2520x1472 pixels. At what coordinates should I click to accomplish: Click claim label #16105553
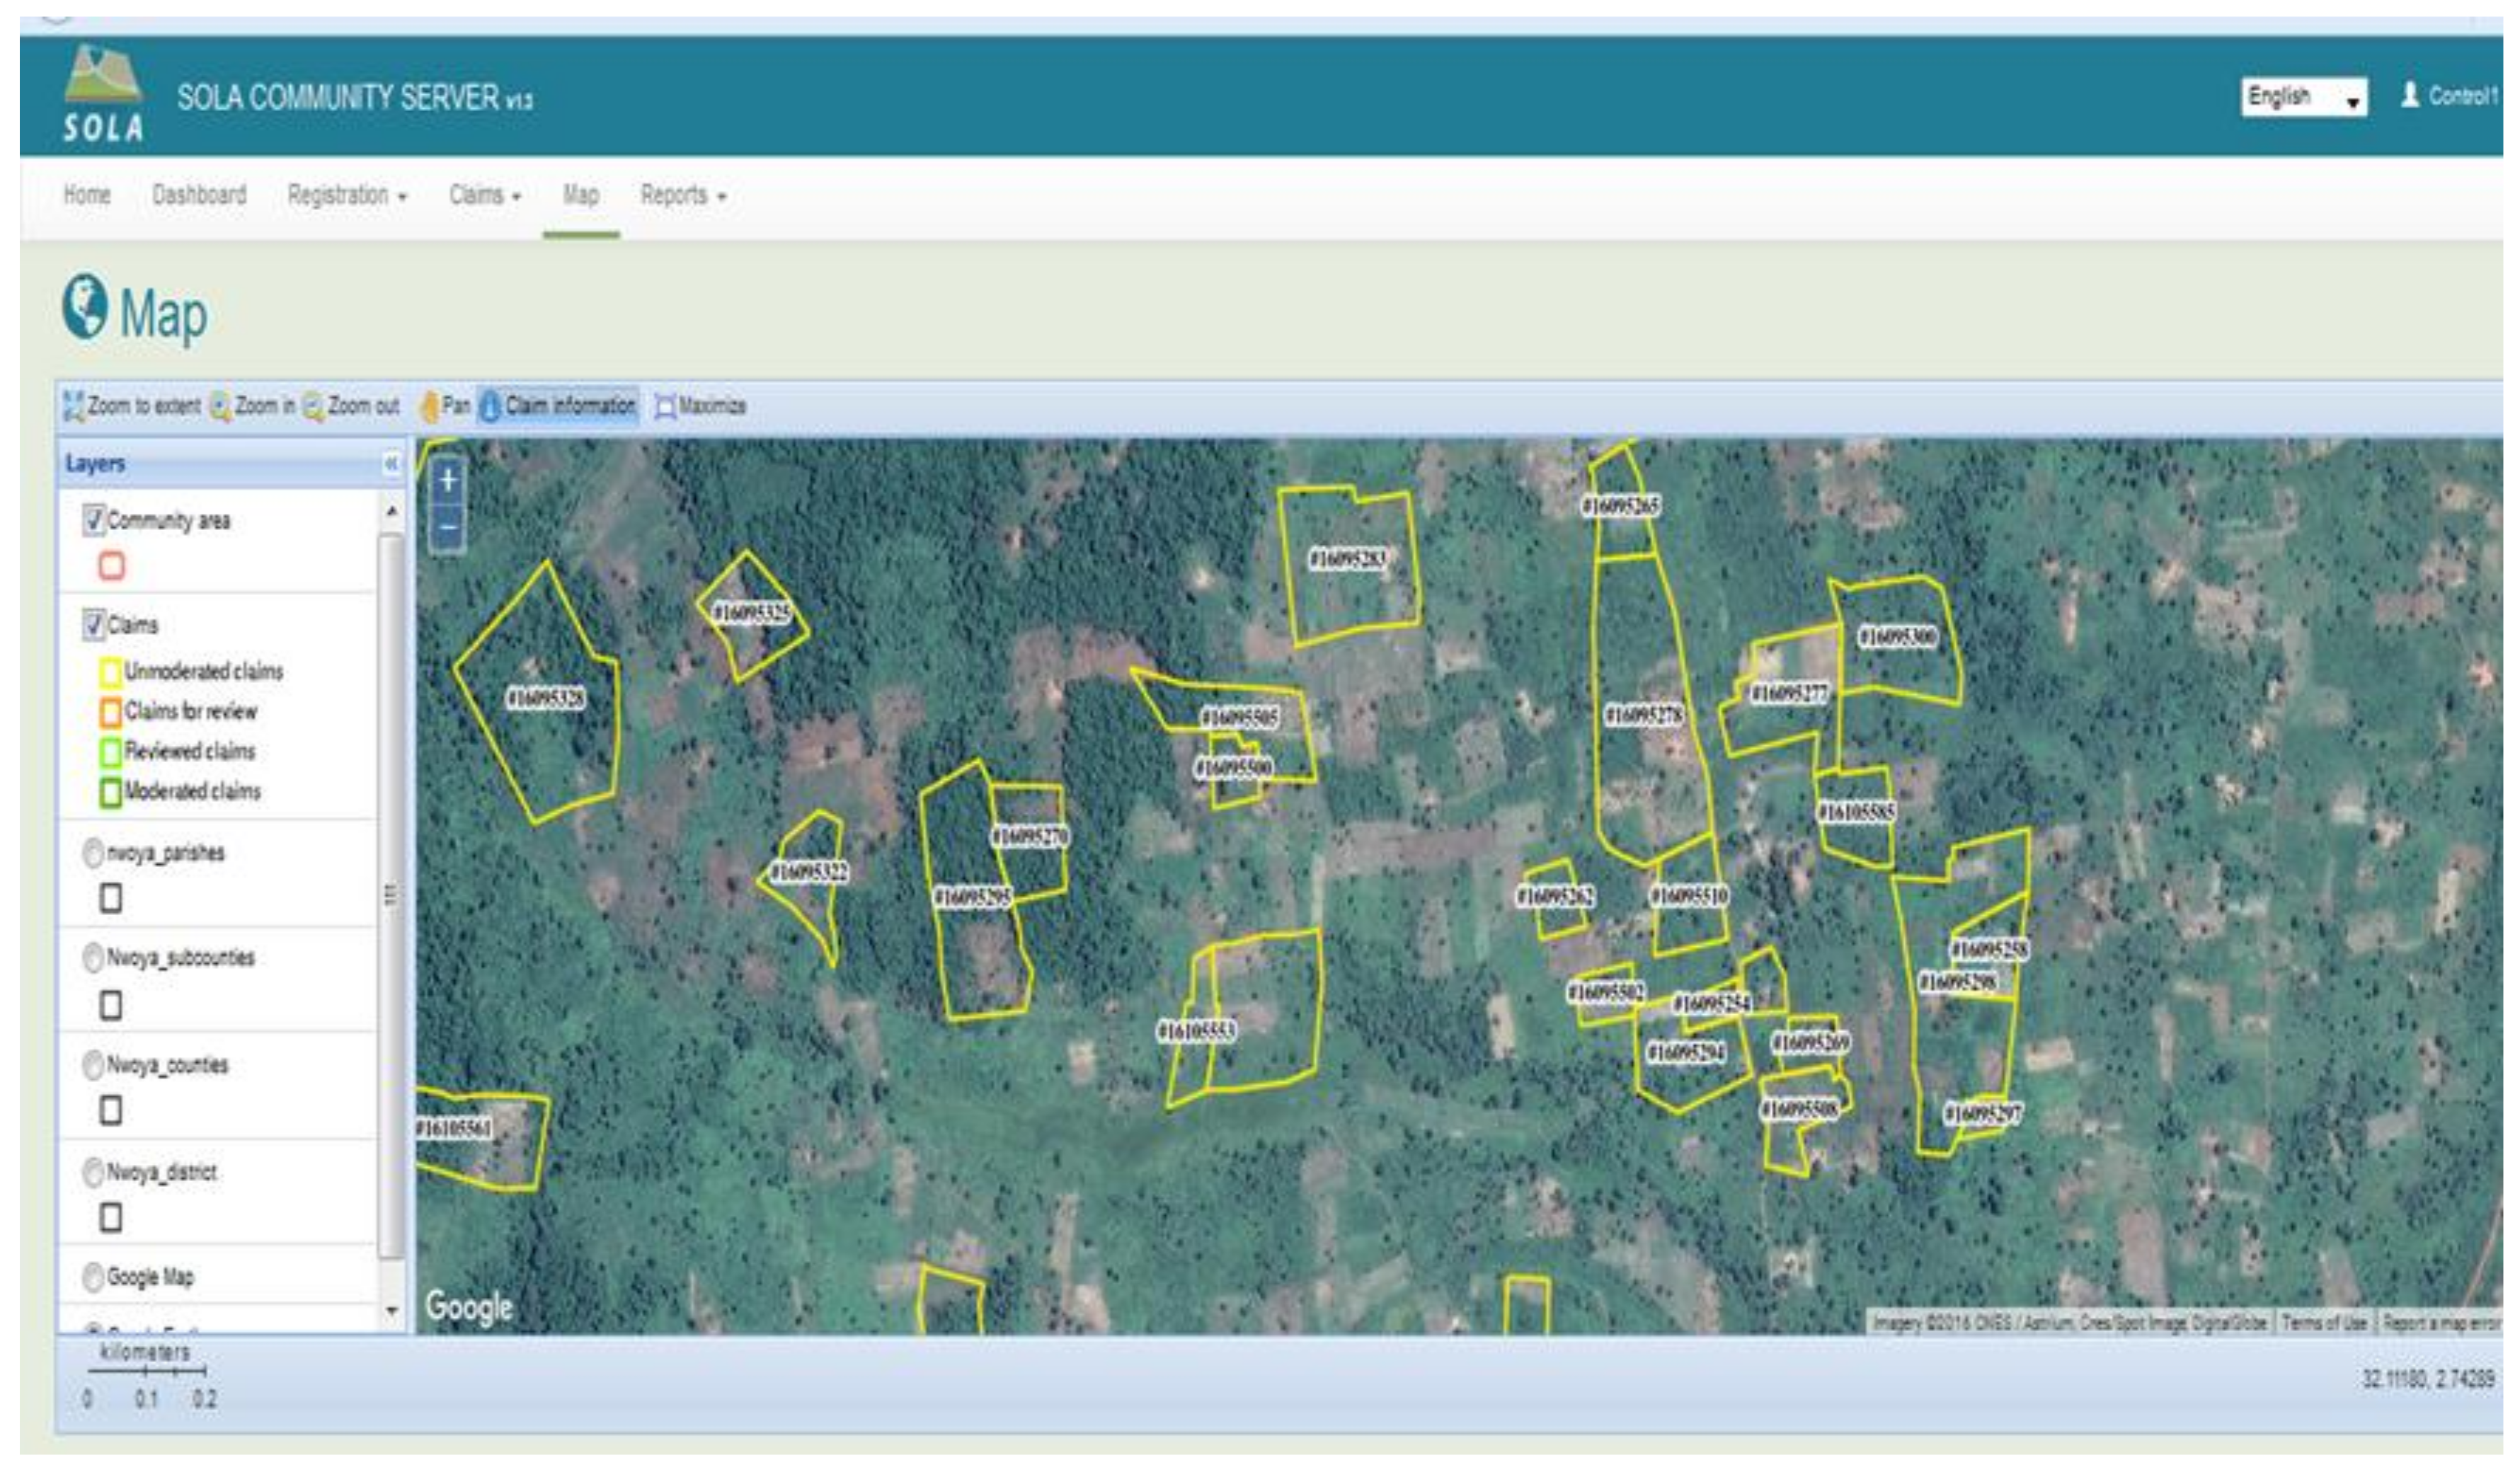[x=1197, y=1030]
